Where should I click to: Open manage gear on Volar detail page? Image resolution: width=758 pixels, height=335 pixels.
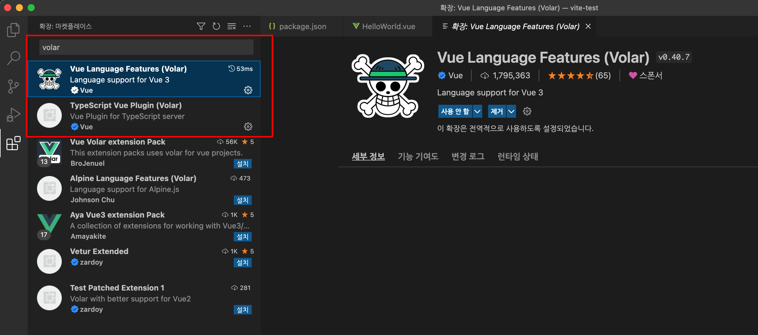(527, 111)
